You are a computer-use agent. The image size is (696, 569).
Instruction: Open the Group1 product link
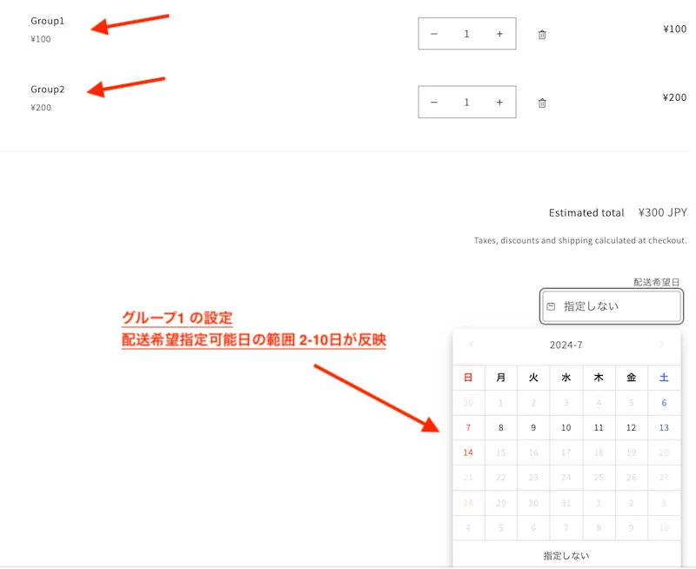[x=47, y=21]
